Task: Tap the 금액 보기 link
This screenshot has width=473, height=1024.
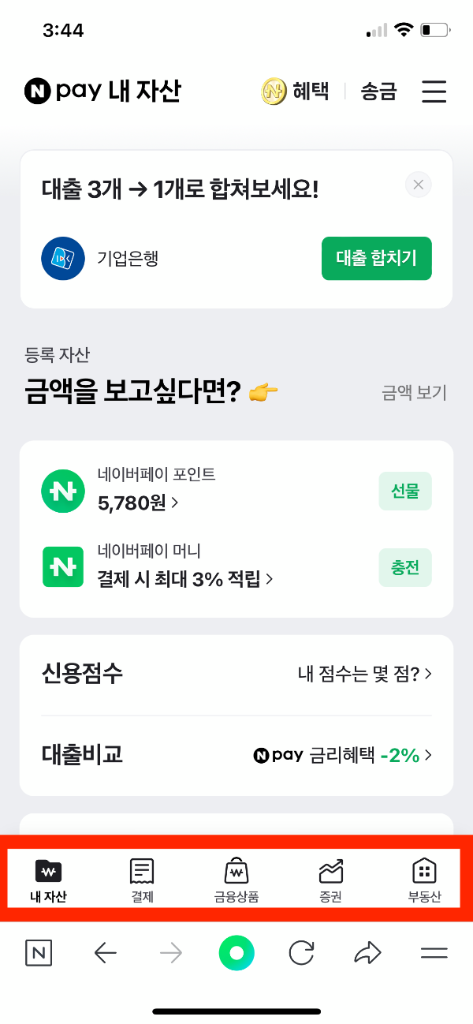Action: (413, 392)
